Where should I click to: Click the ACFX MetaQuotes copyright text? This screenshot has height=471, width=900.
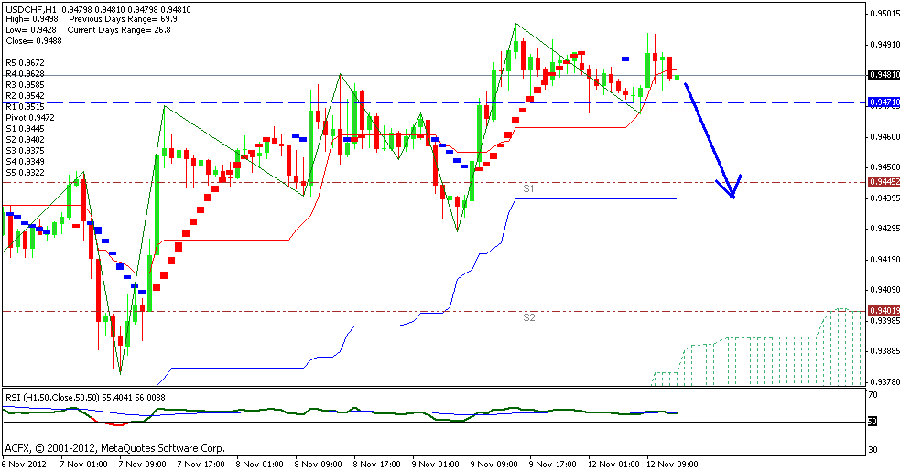tap(114, 448)
